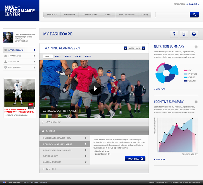Click the US flag region icon

pos(5,183)
